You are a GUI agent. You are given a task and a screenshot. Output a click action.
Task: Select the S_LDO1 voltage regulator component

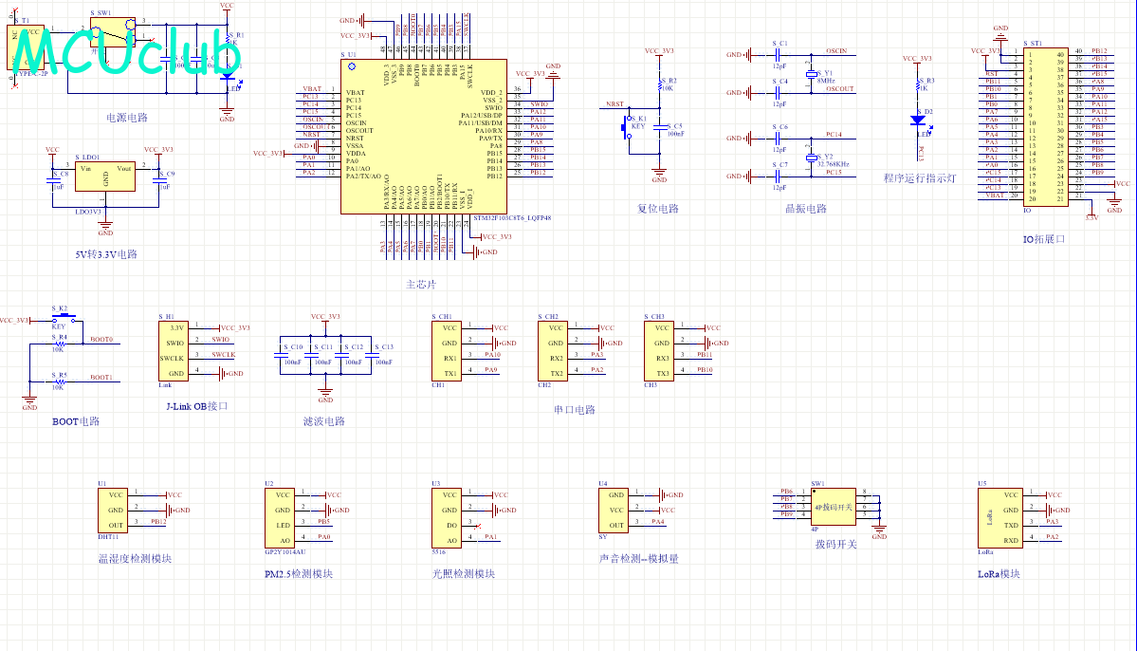coord(105,177)
